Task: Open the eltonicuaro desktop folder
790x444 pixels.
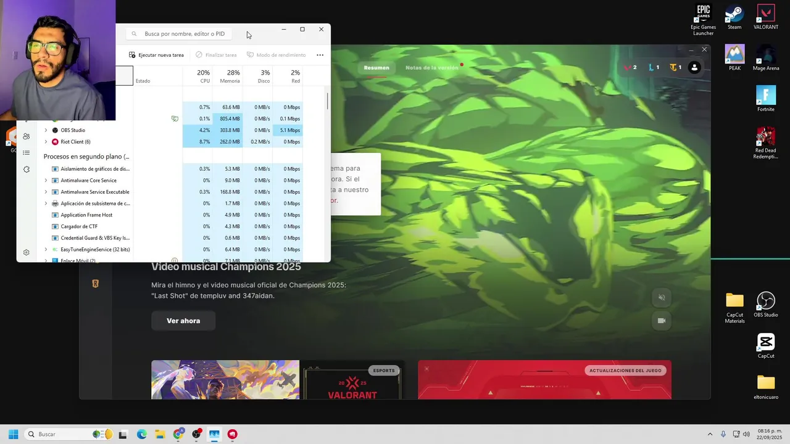Action: point(766,387)
